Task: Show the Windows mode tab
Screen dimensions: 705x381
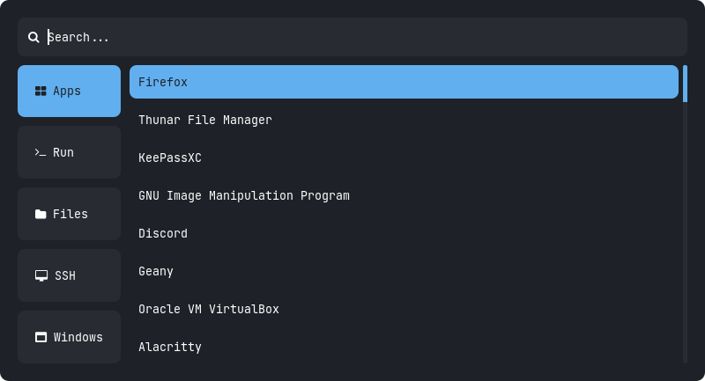Action: click(69, 337)
